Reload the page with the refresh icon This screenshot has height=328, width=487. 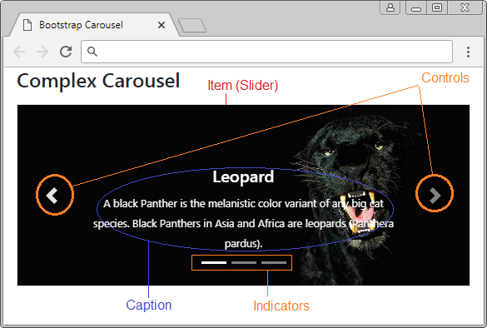click(x=66, y=52)
